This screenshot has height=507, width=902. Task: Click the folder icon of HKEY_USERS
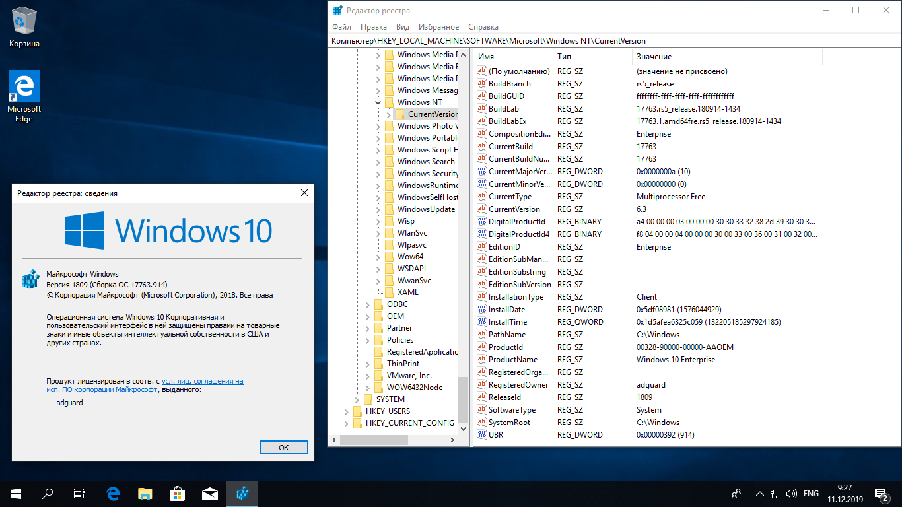click(357, 411)
